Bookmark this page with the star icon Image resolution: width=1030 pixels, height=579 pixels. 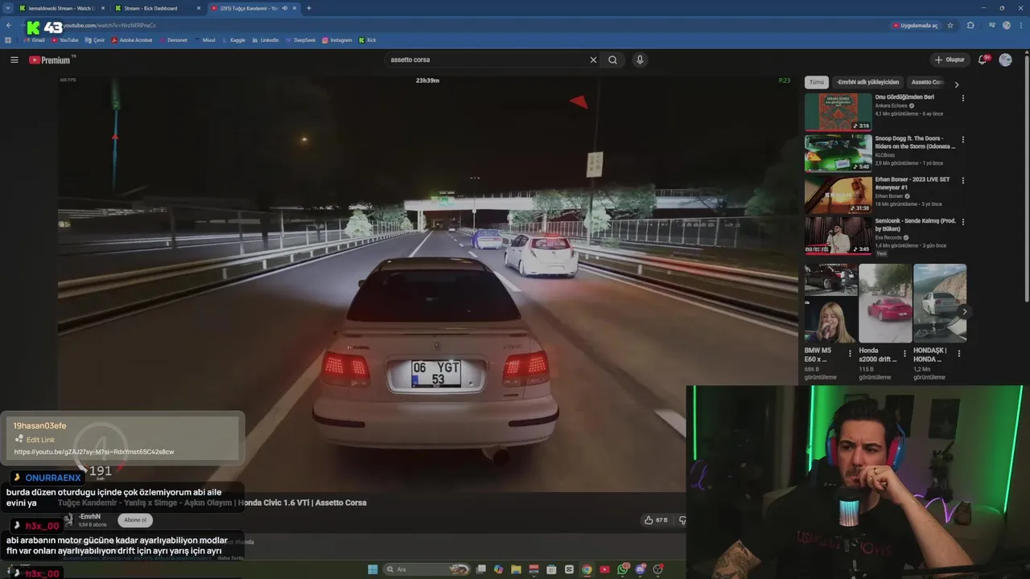point(950,25)
